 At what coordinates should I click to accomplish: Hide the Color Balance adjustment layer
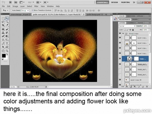point(120,59)
